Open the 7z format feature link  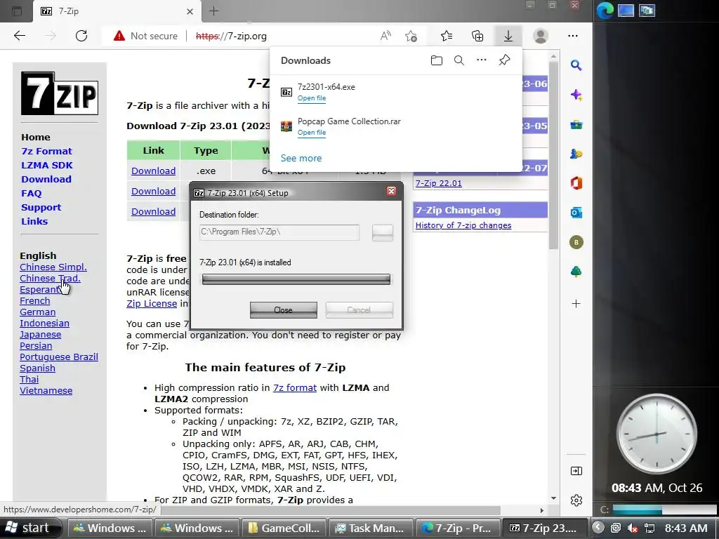[x=294, y=387]
